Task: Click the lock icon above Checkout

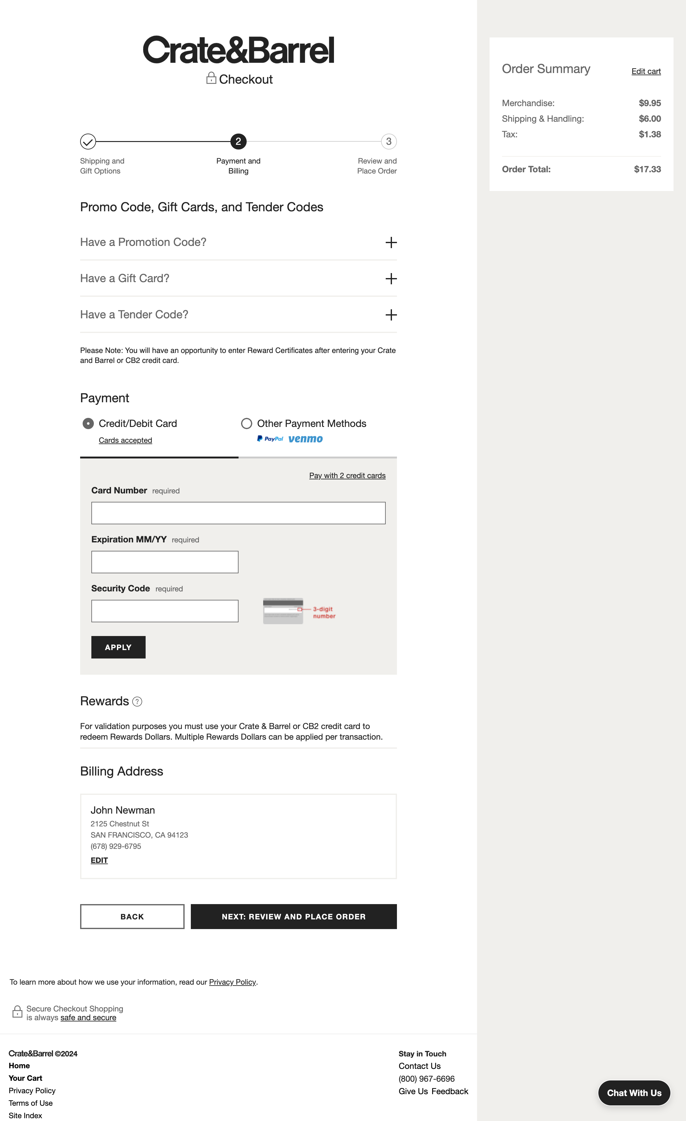Action: click(x=211, y=78)
